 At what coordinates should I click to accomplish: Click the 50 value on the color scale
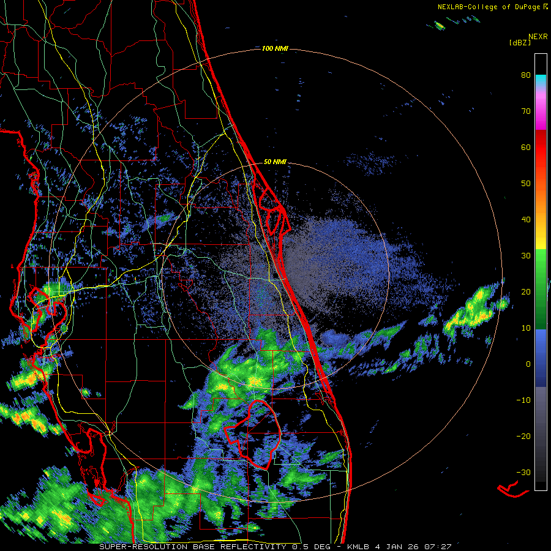tap(526, 184)
